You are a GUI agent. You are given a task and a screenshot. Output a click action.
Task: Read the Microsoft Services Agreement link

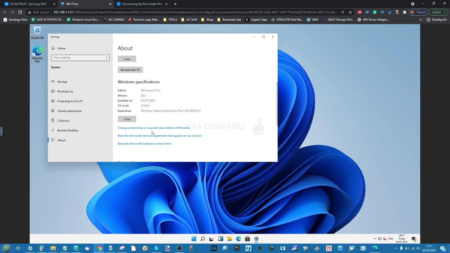tap(160, 136)
